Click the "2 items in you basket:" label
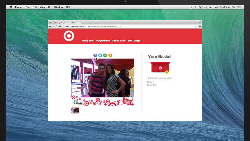The width and height of the screenshot is (250, 141). (160, 78)
